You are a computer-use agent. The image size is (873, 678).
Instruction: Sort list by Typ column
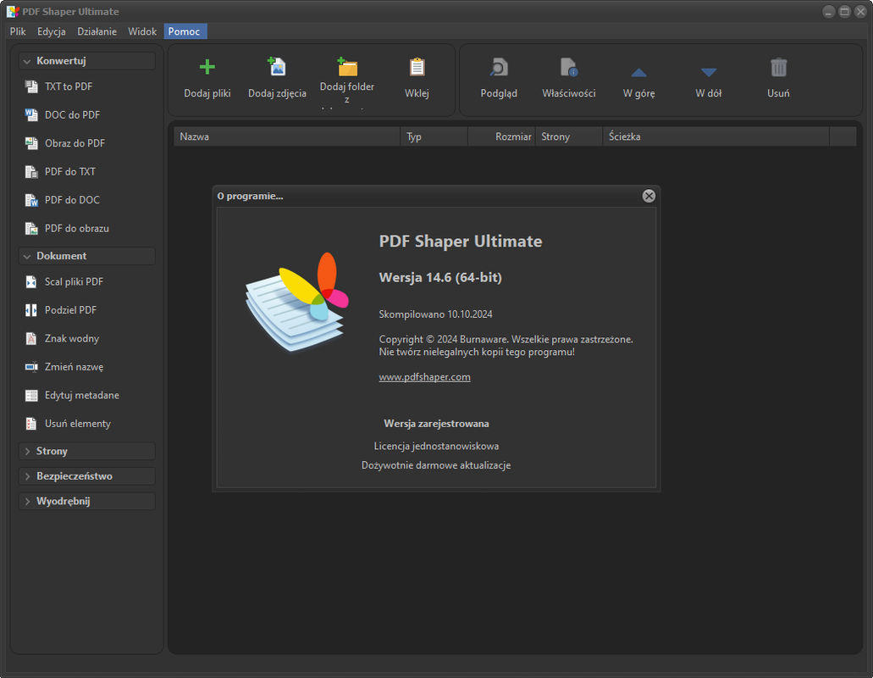tap(434, 136)
